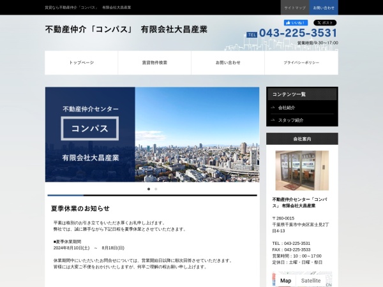Click the 夏季休業のお知らせ heading

[80, 209]
